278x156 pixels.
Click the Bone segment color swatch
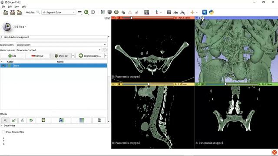click(x=9, y=65)
